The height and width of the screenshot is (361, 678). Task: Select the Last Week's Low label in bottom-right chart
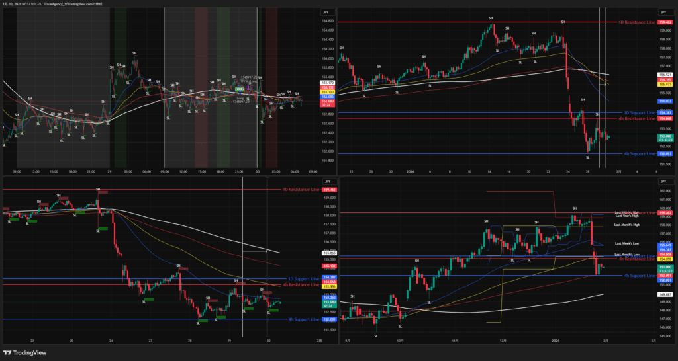(x=627, y=243)
